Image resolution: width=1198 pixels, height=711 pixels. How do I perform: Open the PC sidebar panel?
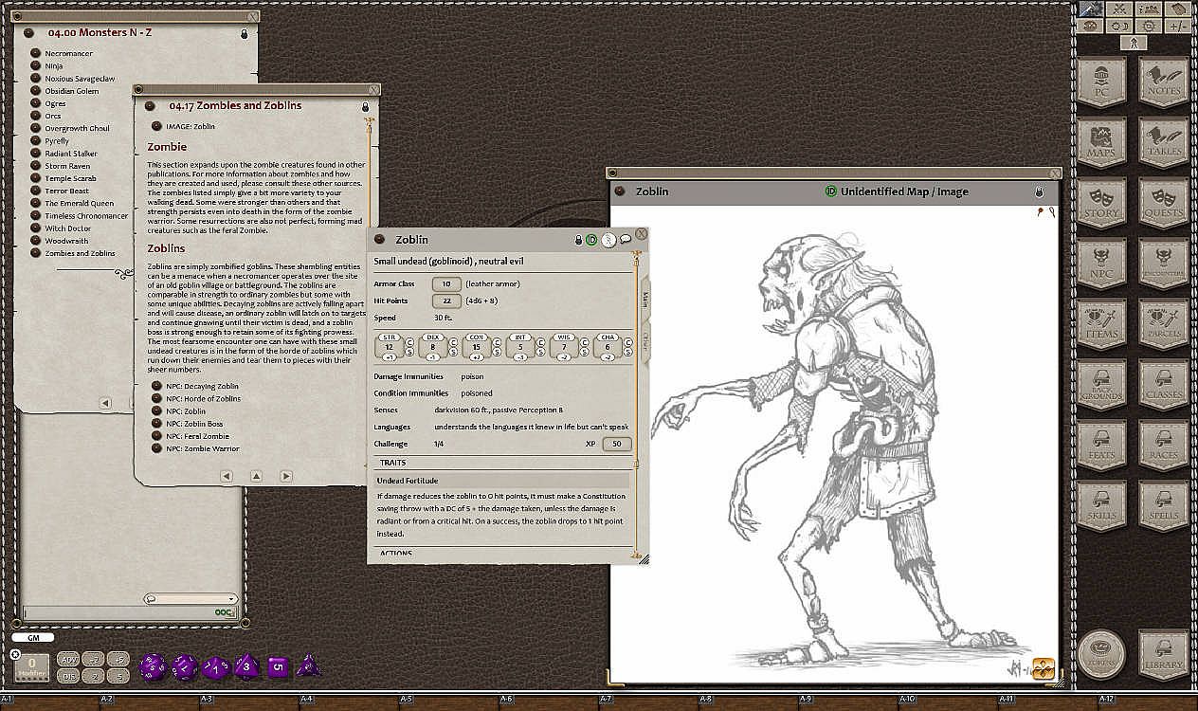(1101, 82)
